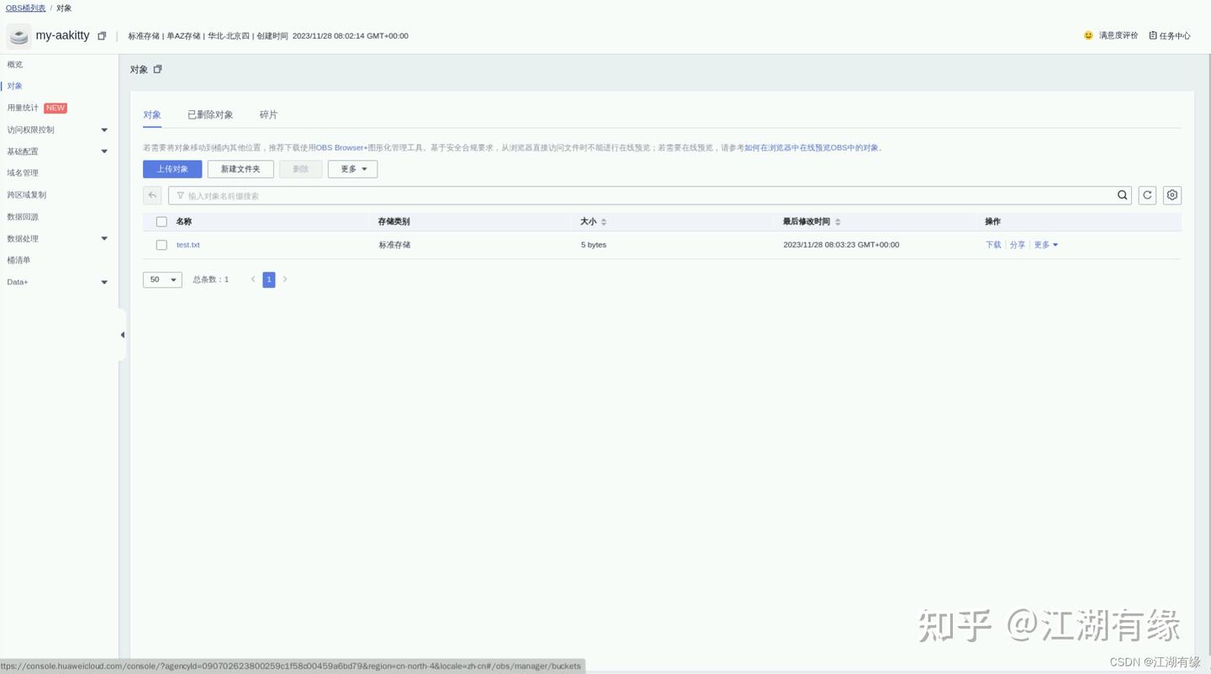
Task: Click the object name prefix search field
Action: tap(505, 194)
